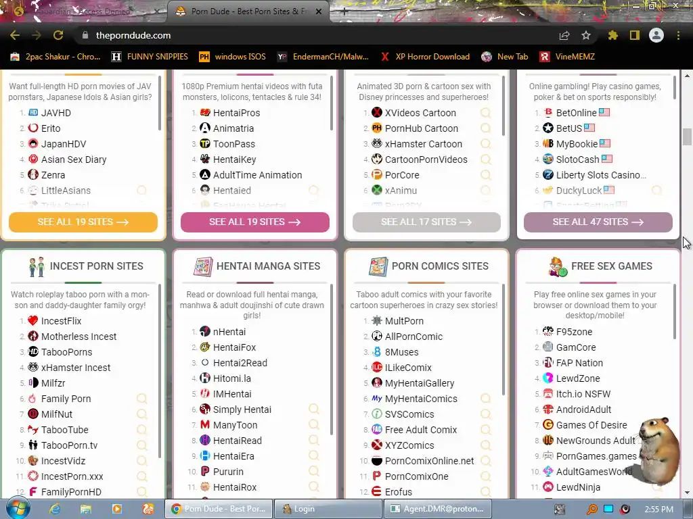Open the VineMEMZ bookmark
This screenshot has width=693, height=519.
click(x=567, y=57)
